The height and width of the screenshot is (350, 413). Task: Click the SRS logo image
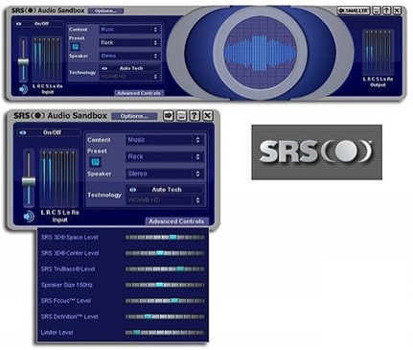[316, 152]
